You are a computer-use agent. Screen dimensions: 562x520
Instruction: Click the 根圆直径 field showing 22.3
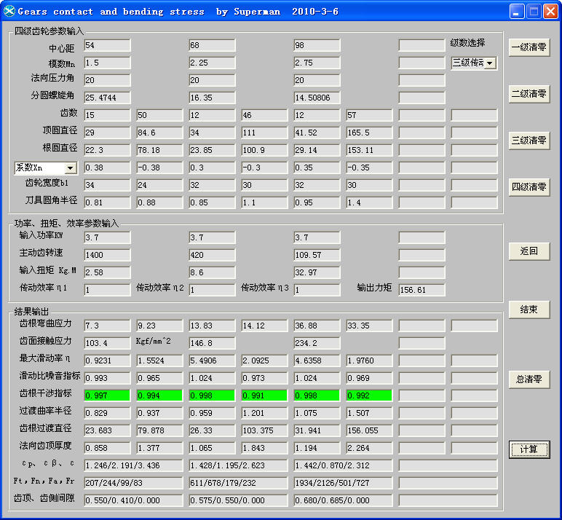[x=107, y=150]
